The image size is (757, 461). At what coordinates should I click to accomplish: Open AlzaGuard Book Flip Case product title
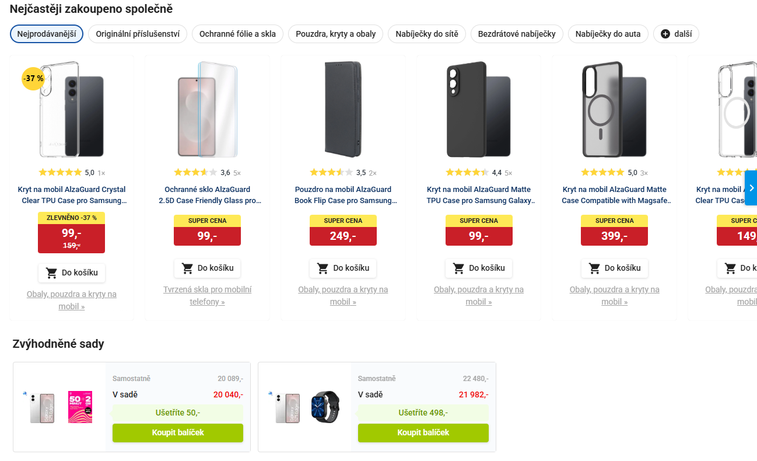coord(343,195)
